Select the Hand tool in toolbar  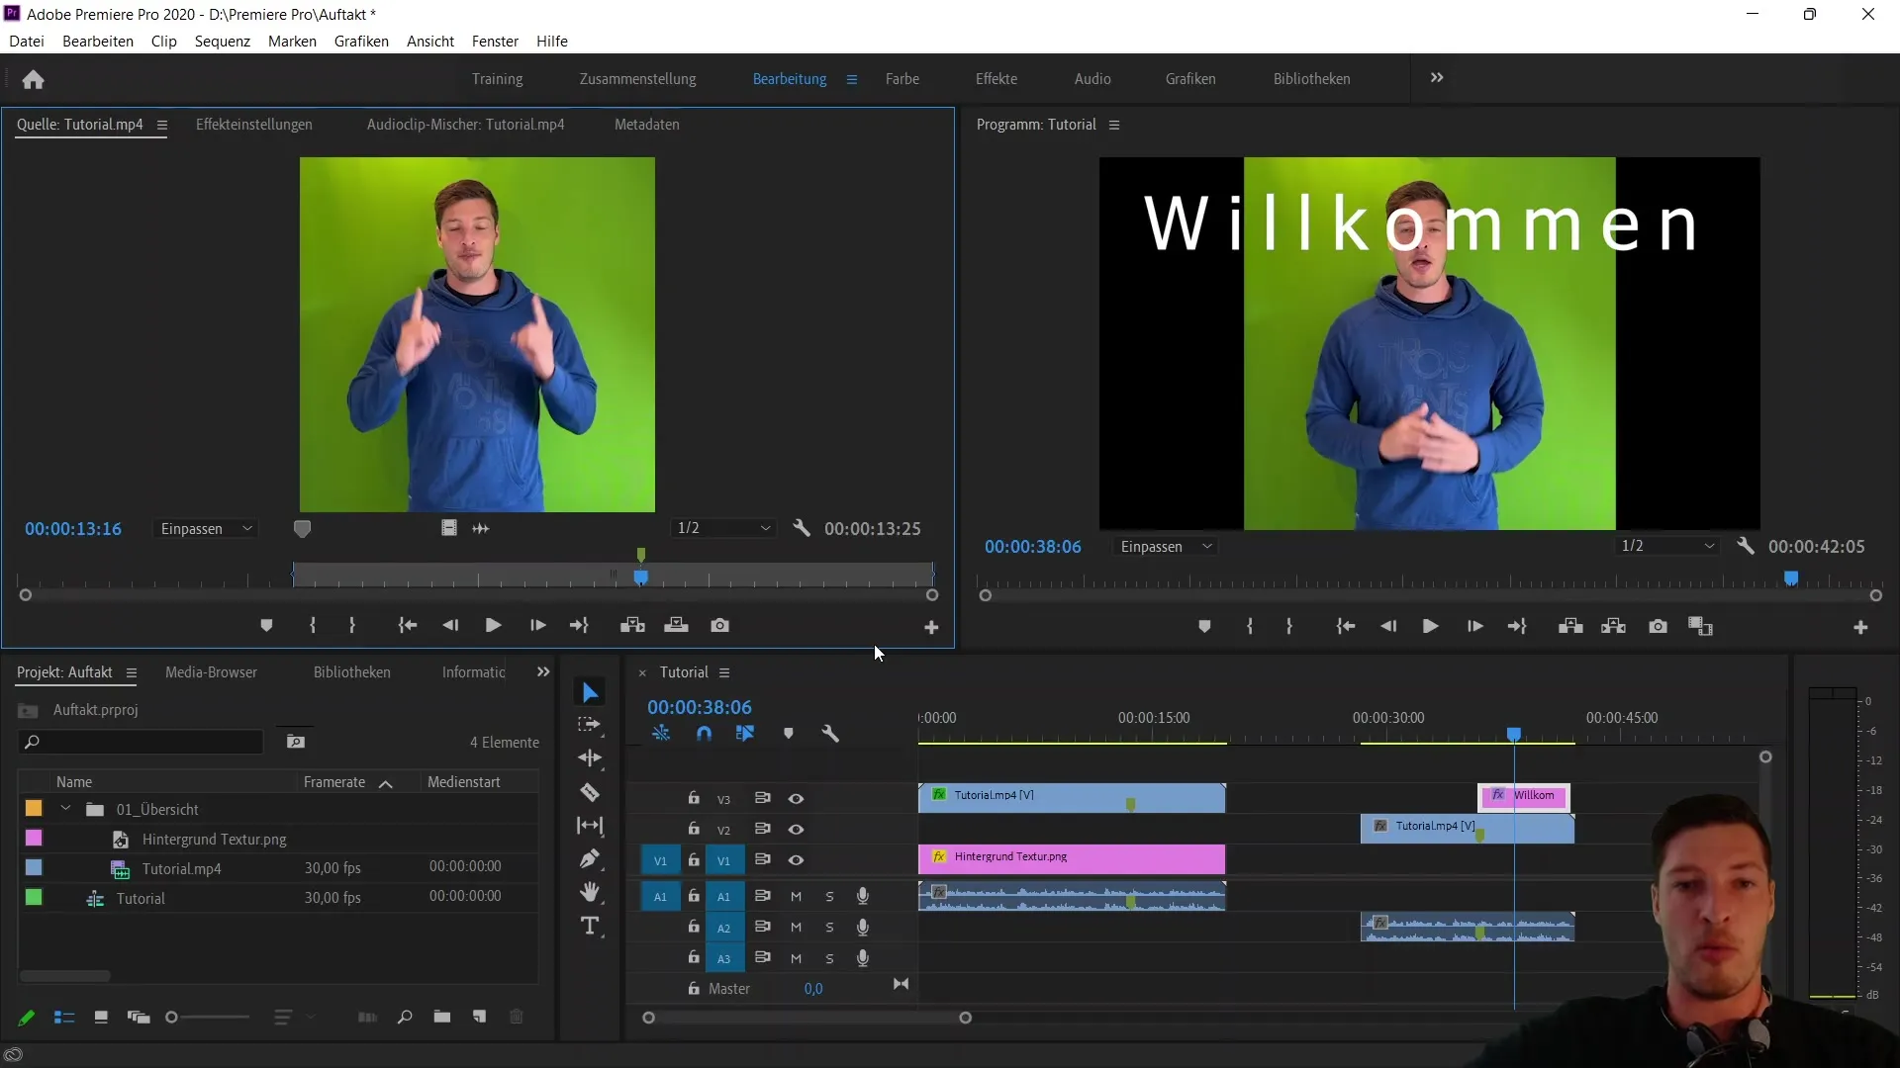(x=591, y=893)
